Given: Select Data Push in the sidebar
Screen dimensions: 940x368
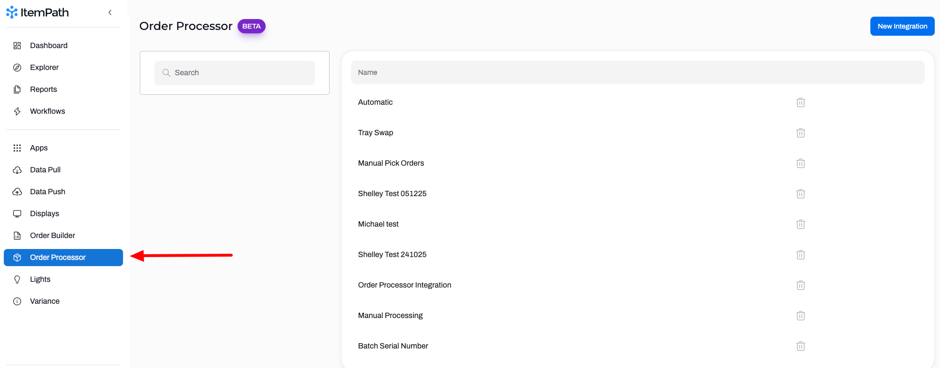Looking at the screenshot, I should pyautogui.click(x=63, y=192).
